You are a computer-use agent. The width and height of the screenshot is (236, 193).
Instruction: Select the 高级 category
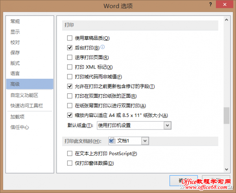pos(30,84)
